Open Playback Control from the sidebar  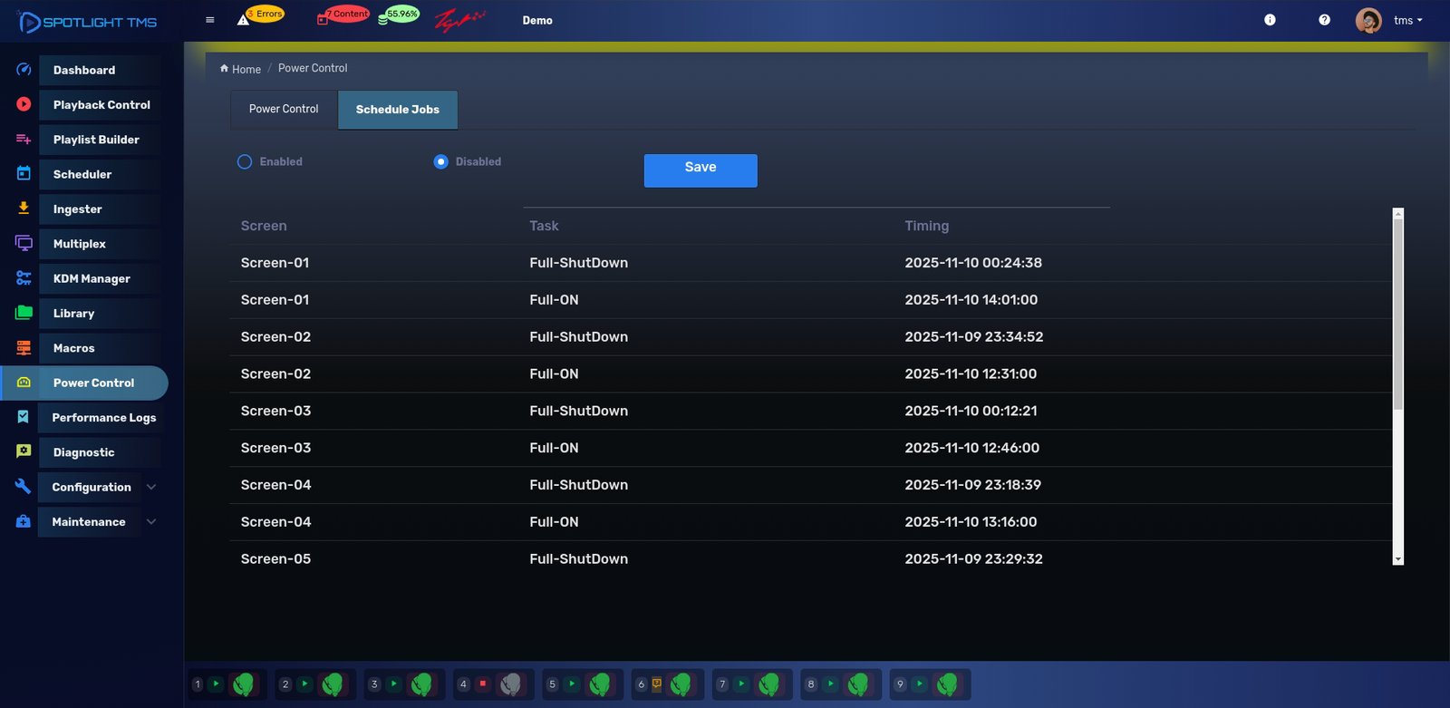pyautogui.click(x=101, y=105)
